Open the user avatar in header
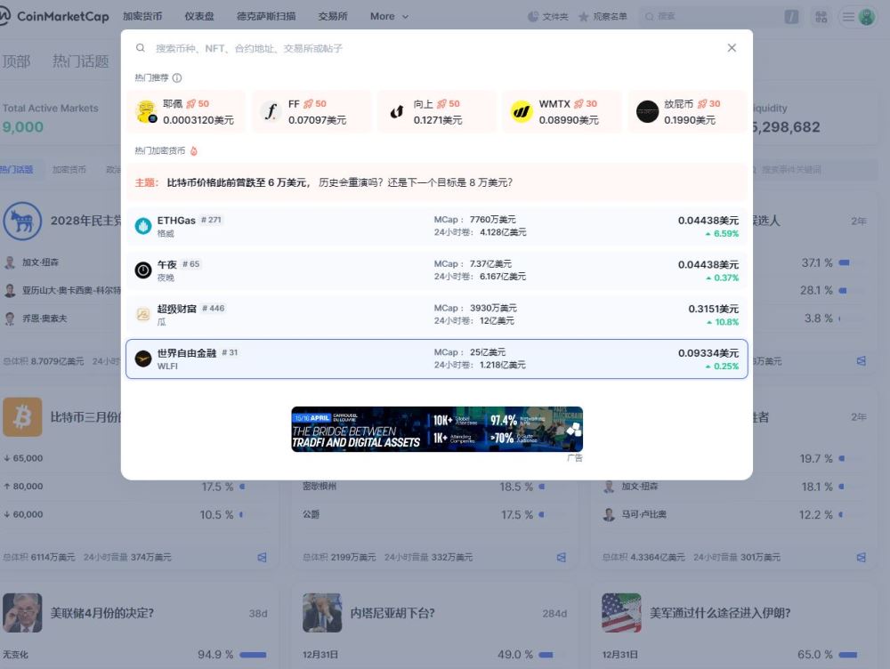The height and width of the screenshot is (669, 890). (x=866, y=16)
